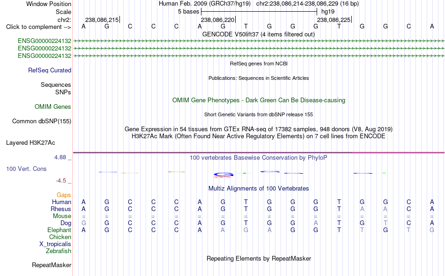Open the RefSeq Curated track label
445x276 pixels.
click(x=50, y=70)
